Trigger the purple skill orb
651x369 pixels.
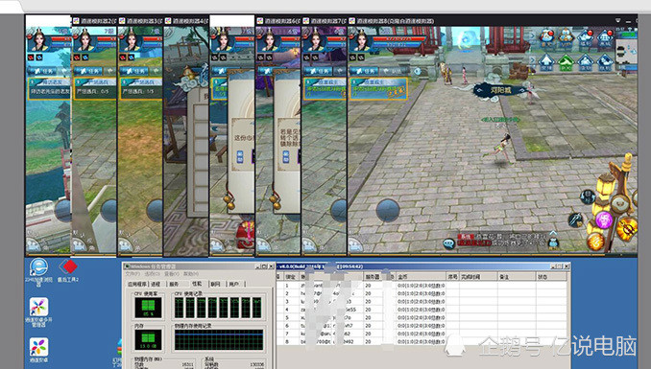604,219
